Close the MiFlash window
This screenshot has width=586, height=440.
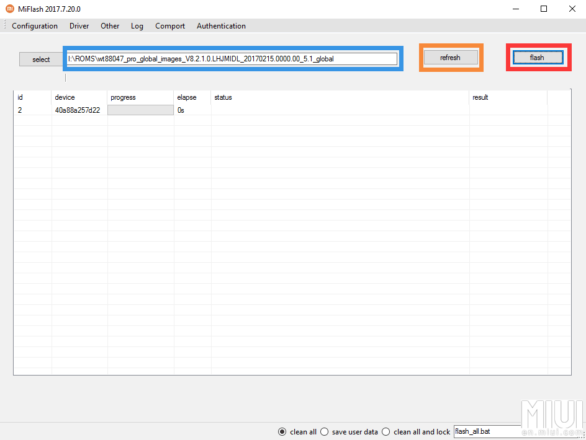(x=572, y=9)
